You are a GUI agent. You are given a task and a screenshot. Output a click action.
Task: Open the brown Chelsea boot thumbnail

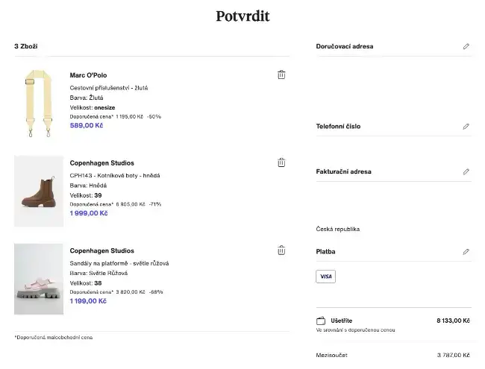39,191
